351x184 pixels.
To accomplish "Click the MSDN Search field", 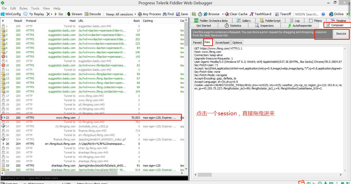I will (x=307, y=14).
